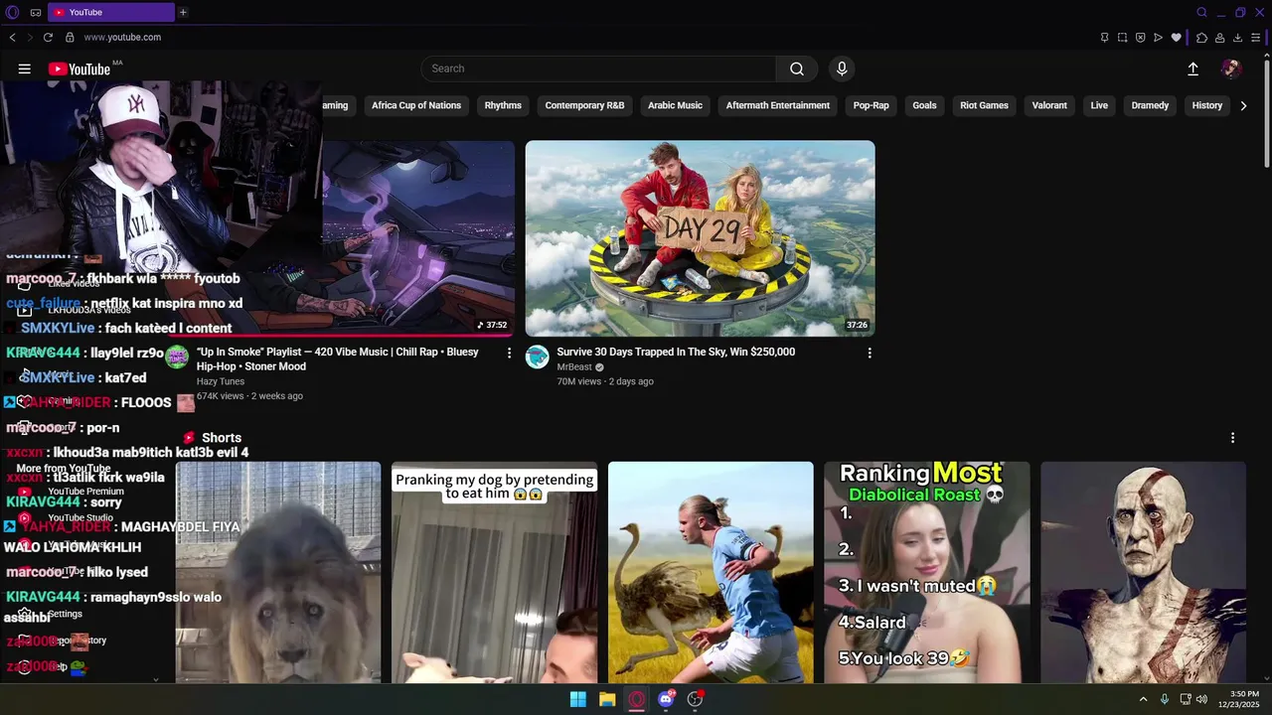Take a snapshot with the capture icon
Screen dimensions: 1272x715
pos(1122,38)
